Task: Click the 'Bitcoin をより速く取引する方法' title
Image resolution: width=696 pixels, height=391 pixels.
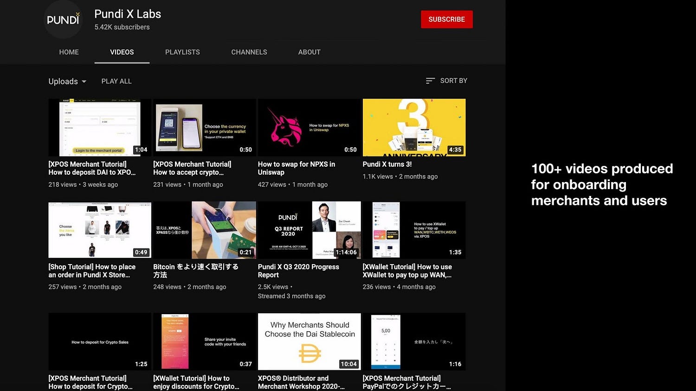Action: click(x=196, y=271)
